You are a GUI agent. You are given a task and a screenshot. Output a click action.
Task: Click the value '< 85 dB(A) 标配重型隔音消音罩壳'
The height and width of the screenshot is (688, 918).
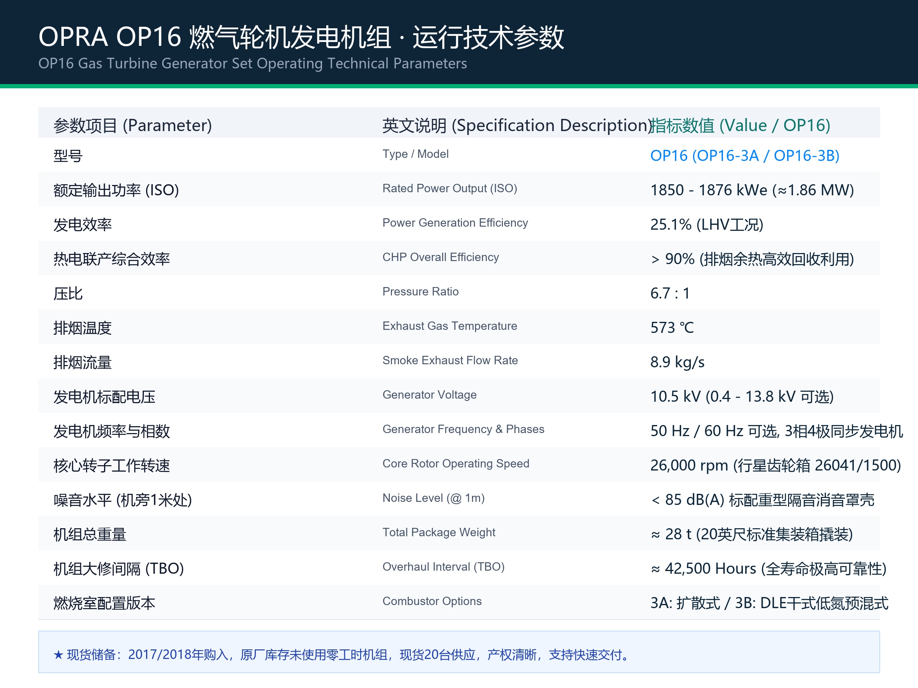pyautogui.click(x=762, y=500)
